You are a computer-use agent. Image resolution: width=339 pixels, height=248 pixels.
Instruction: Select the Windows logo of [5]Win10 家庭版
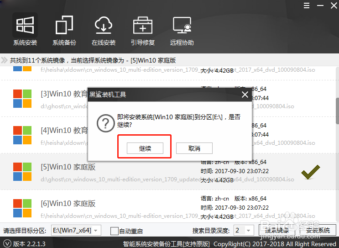22,172
